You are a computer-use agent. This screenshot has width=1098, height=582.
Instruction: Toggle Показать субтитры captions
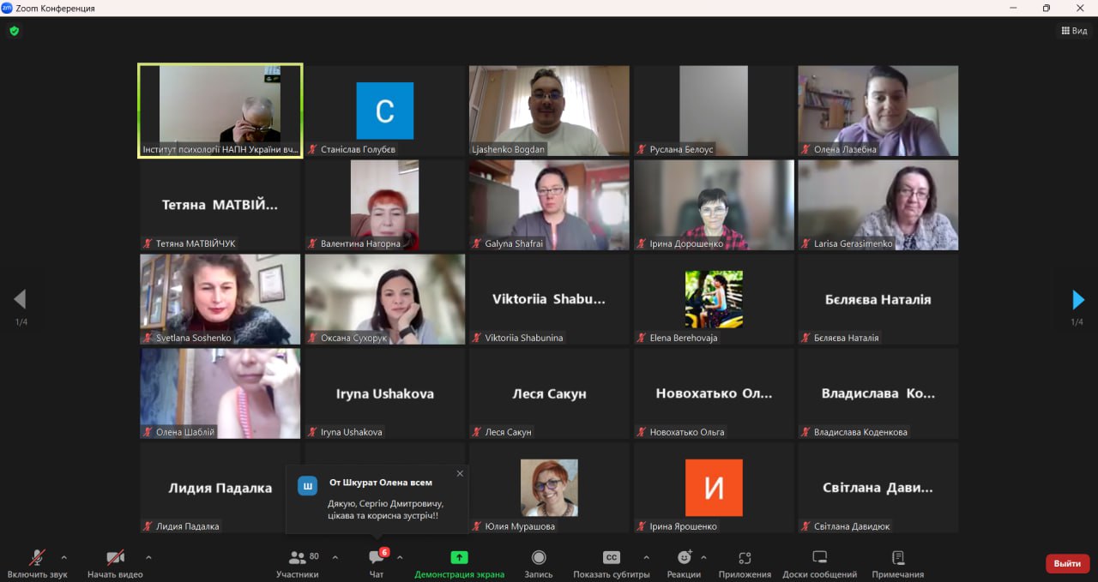(x=611, y=561)
